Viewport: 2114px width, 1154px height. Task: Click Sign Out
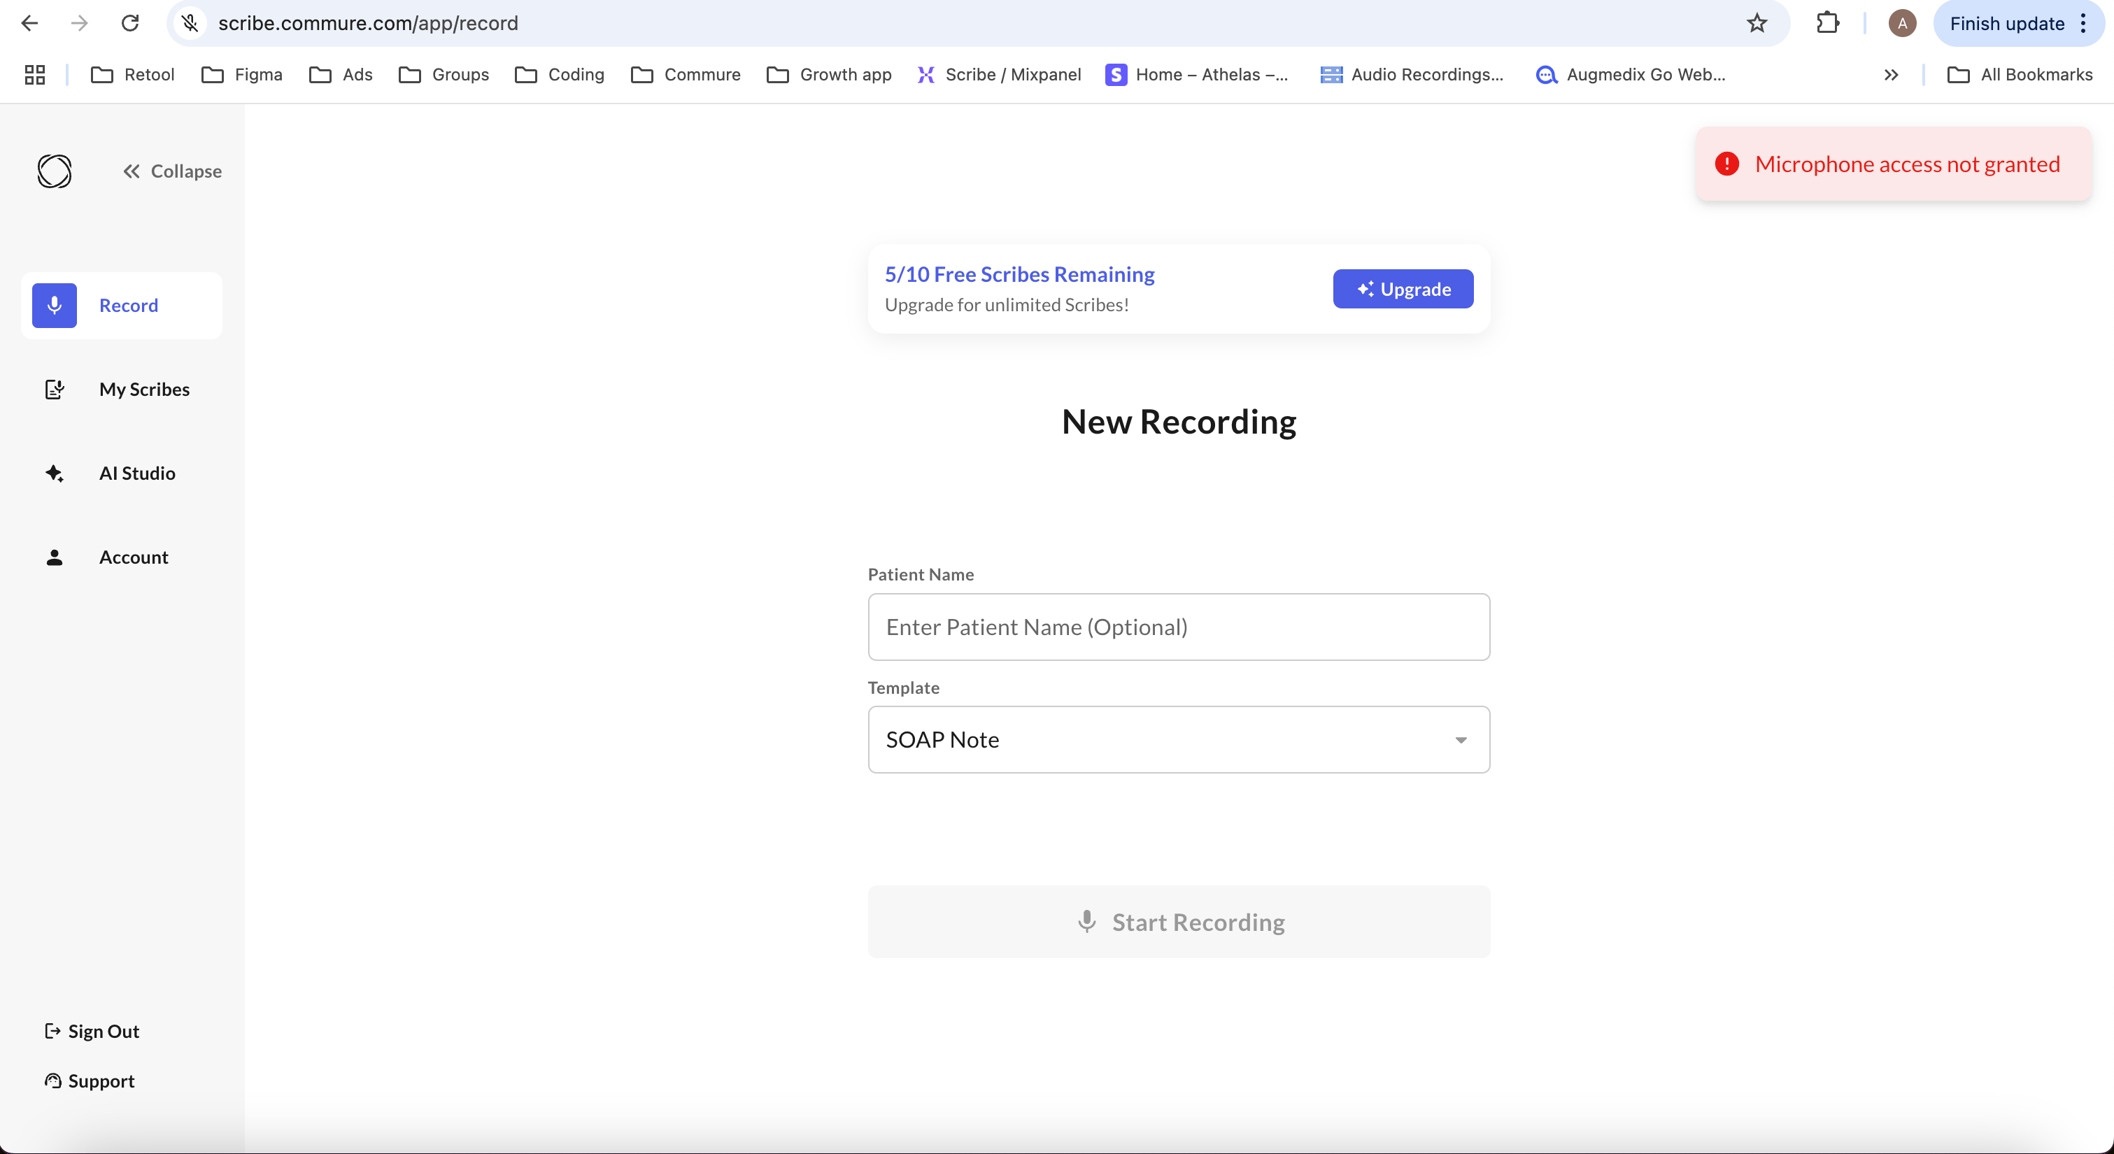pos(92,1031)
